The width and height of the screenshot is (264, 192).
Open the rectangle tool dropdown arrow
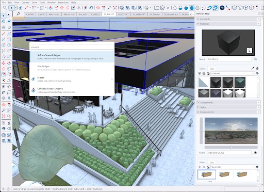point(45,8)
